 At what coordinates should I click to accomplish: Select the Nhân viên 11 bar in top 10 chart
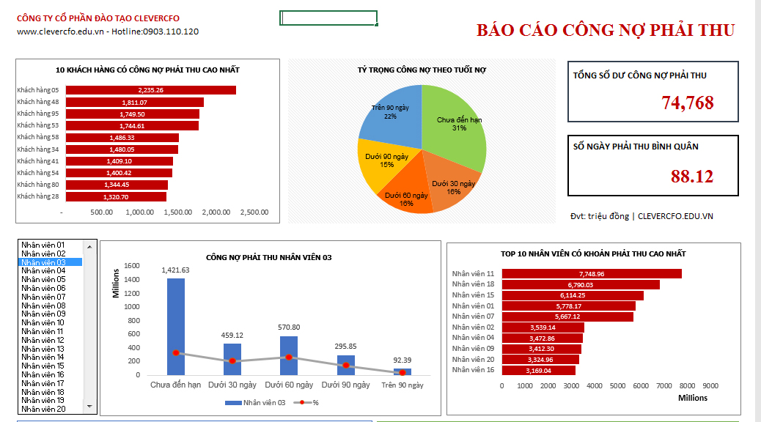[x=591, y=274]
